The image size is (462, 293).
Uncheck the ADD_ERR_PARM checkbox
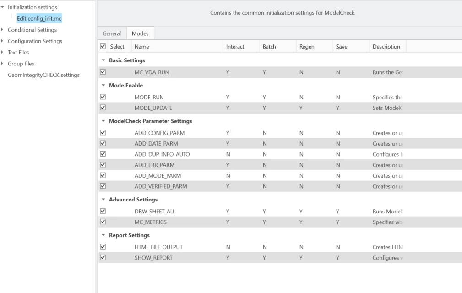[103, 165]
